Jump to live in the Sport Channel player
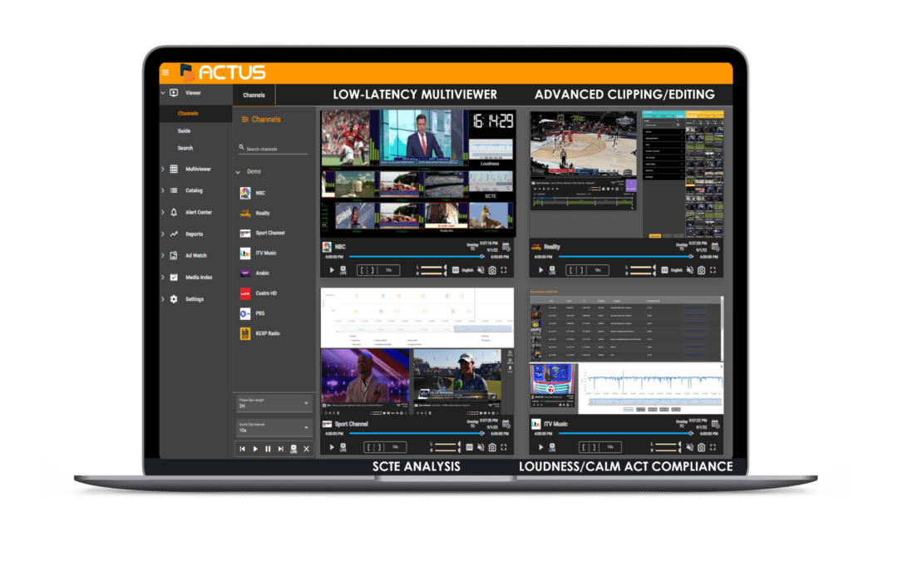This screenshot has height=561, width=898. click(x=343, y=447)
